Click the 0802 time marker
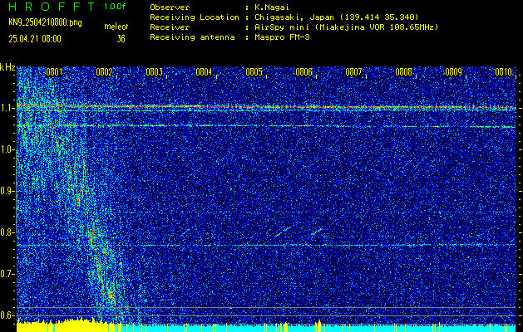The height and width of the screenshot is (332, 523). pyautogui.click(x=104, y=71)
